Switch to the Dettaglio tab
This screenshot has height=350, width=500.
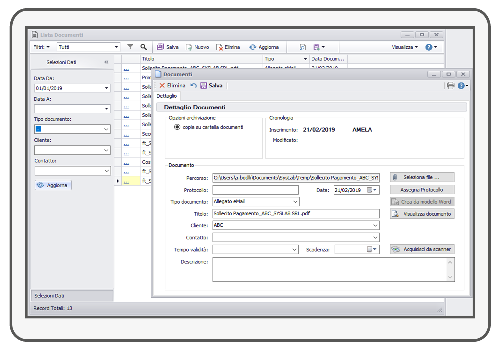(x=166, y=96)
